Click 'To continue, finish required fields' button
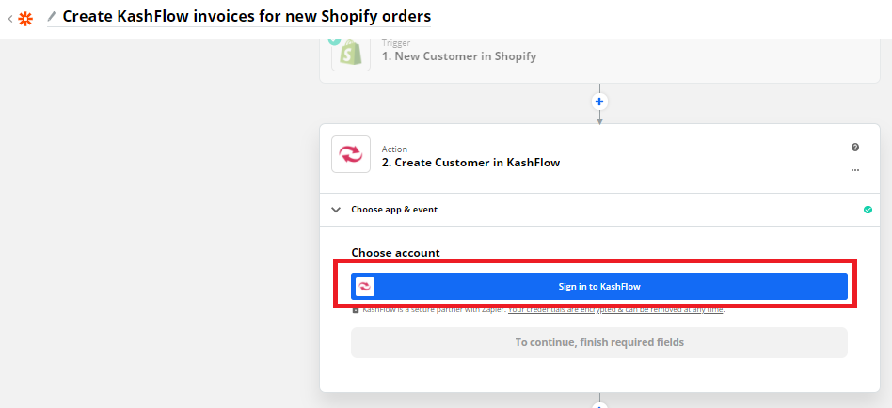 [x=599, y=342]
